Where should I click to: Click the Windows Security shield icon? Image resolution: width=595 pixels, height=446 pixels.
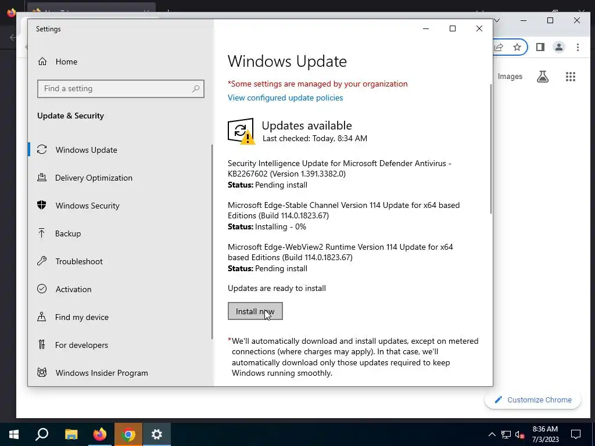coord(42,205)
